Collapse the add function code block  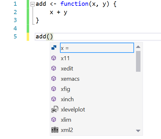[x=32, y=4]
